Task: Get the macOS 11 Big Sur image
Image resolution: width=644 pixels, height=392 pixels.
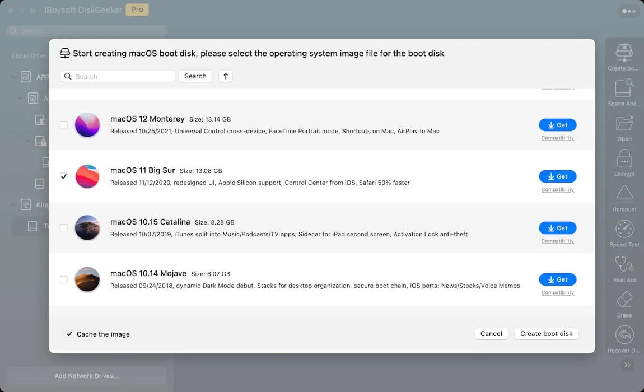Action: (x=557, y=176)
